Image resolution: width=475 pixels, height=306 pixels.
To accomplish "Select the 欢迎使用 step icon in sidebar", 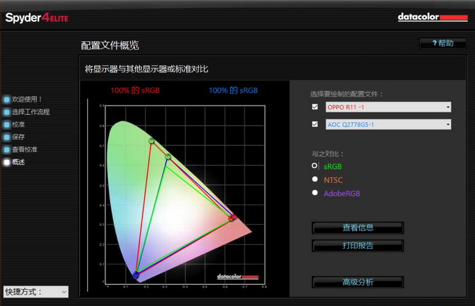I will pyautogui.click(x=6, y=99).
